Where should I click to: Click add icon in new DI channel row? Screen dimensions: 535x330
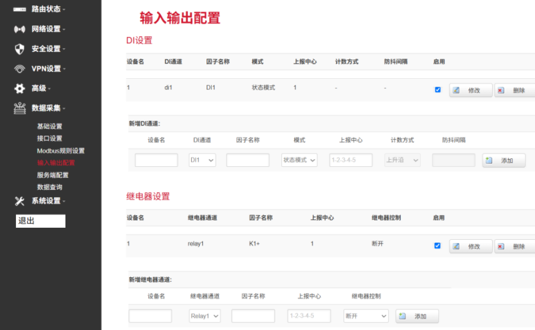pos(489,160)
